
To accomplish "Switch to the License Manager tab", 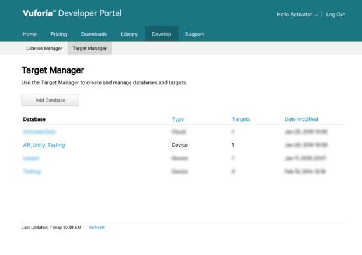I will [44, 49].
